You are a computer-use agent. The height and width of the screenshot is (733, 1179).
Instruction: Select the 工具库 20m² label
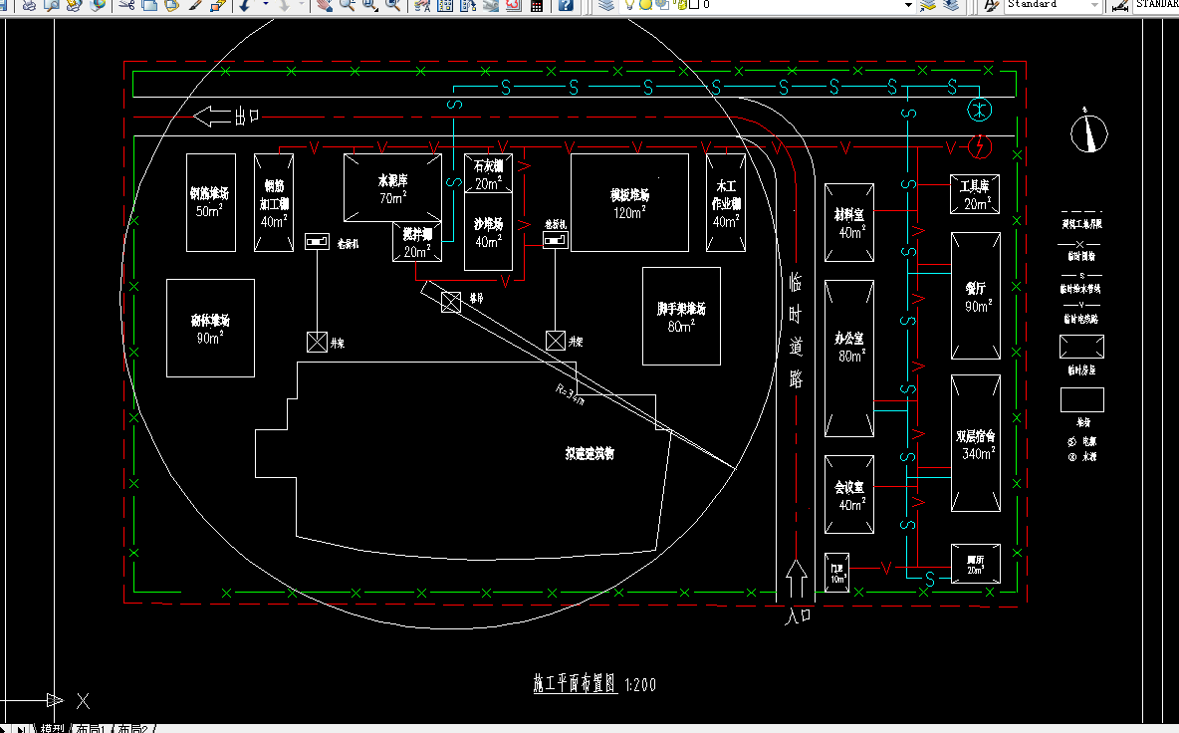975,194
